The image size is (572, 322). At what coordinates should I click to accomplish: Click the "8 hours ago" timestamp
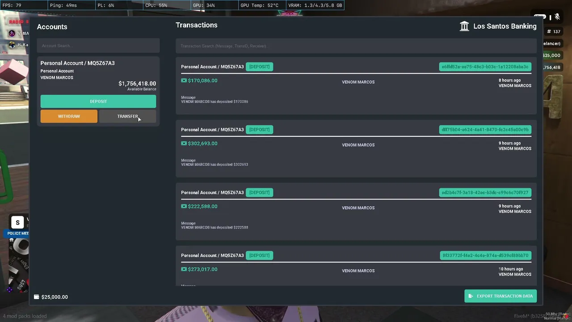(x=509, y=80)
